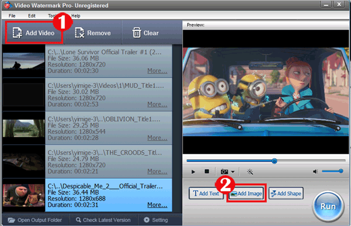351x226 pixels.
Task: Click More link for THE_CROODS video
Action: pos(157,172)
